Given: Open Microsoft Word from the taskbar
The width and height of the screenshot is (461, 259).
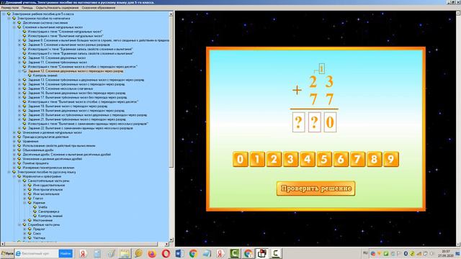Looking at the screenshot, I should pos(179,253).
